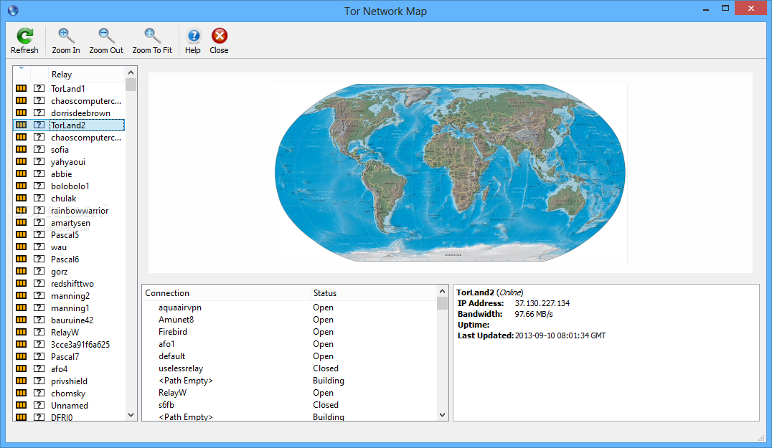Click connection list scrollbar up arrow
The width and height of the screenshot is (772, 448).
point(442,290)
